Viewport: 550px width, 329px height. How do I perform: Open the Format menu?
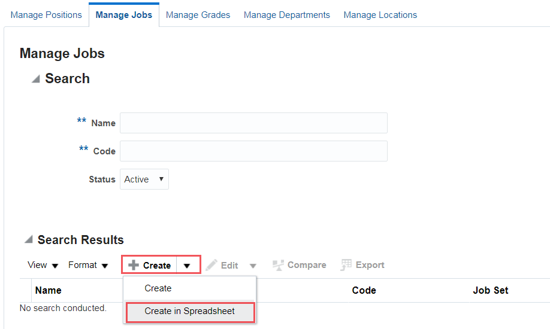point(88,265)
